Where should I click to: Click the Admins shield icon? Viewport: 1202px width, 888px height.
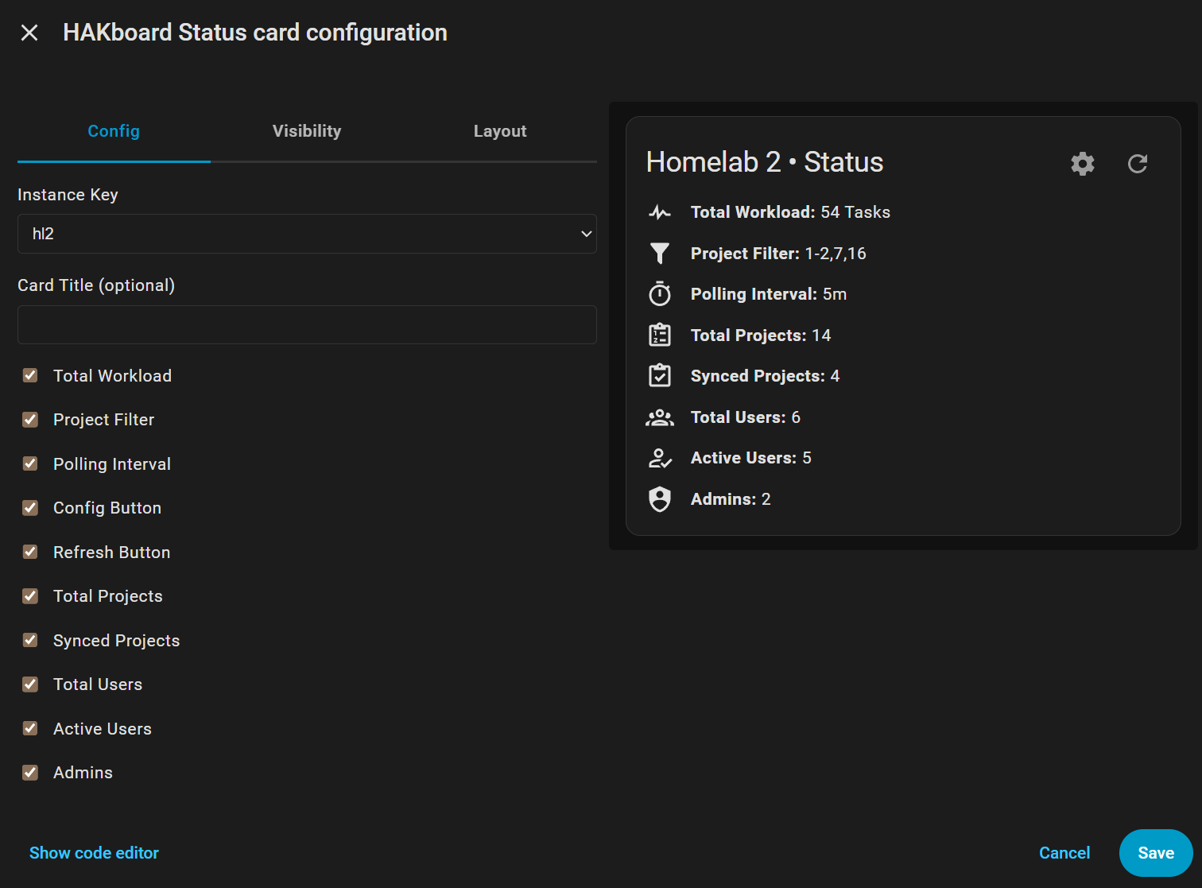pyautogui.click(x=660, y=499)
